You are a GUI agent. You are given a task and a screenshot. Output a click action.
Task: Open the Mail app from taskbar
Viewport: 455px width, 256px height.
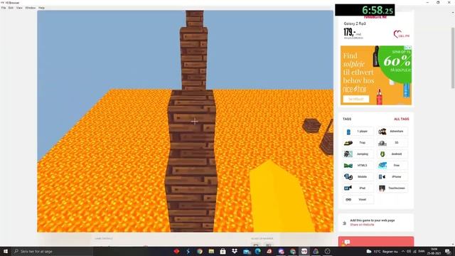[247, 251]
